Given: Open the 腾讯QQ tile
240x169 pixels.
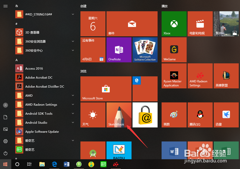Looking at the screenshot, I should pos(200,115).
